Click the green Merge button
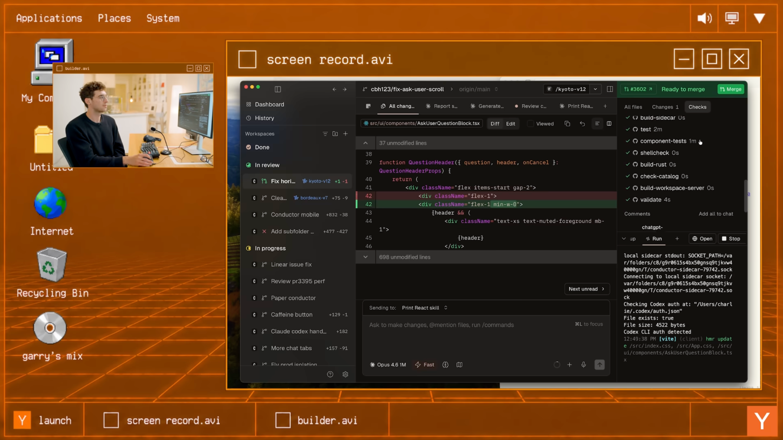 click(731, 89)
